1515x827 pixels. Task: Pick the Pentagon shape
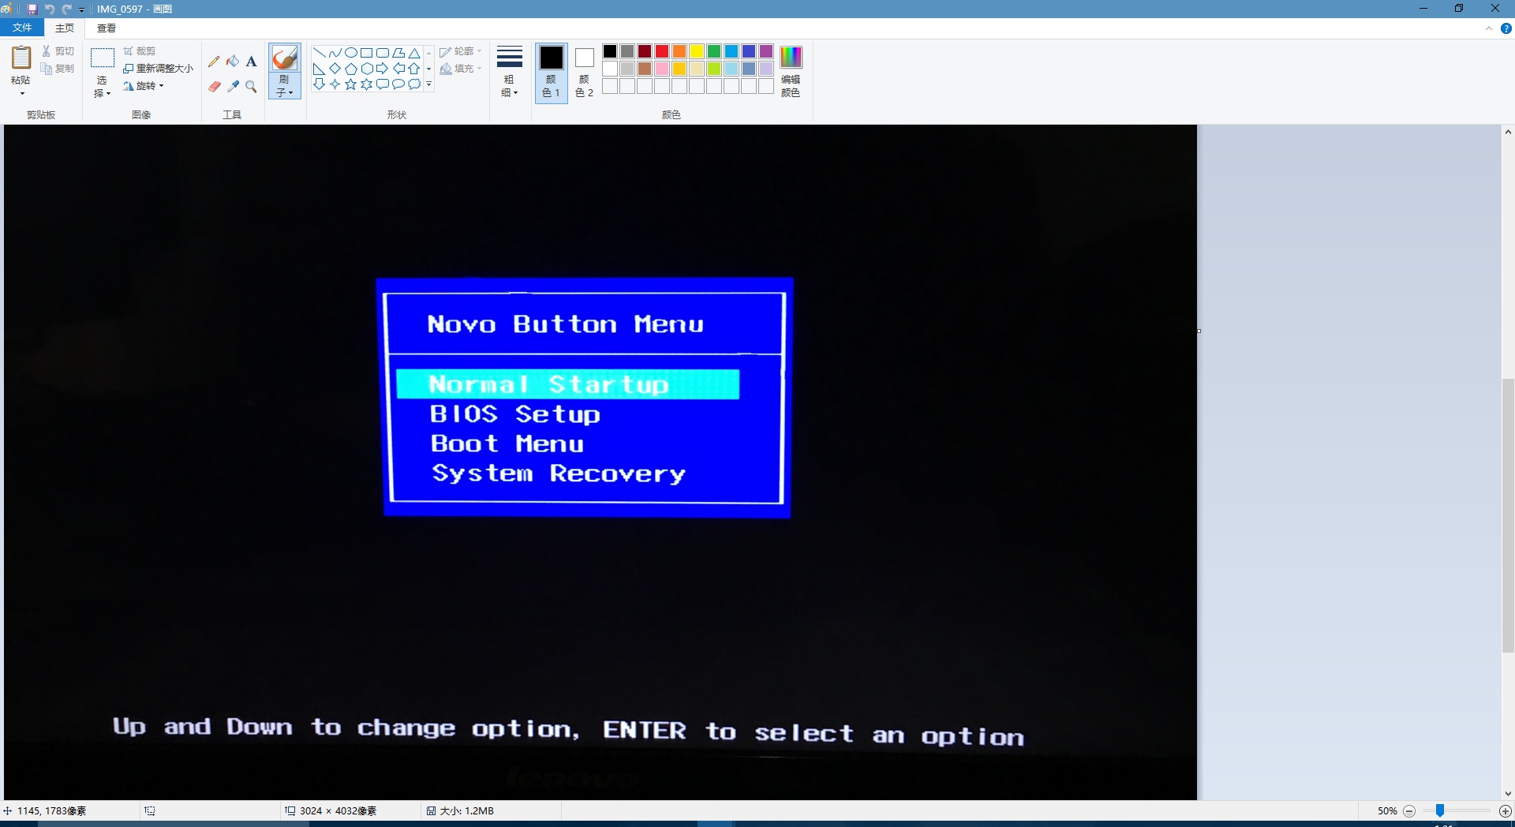pos(351,69)
